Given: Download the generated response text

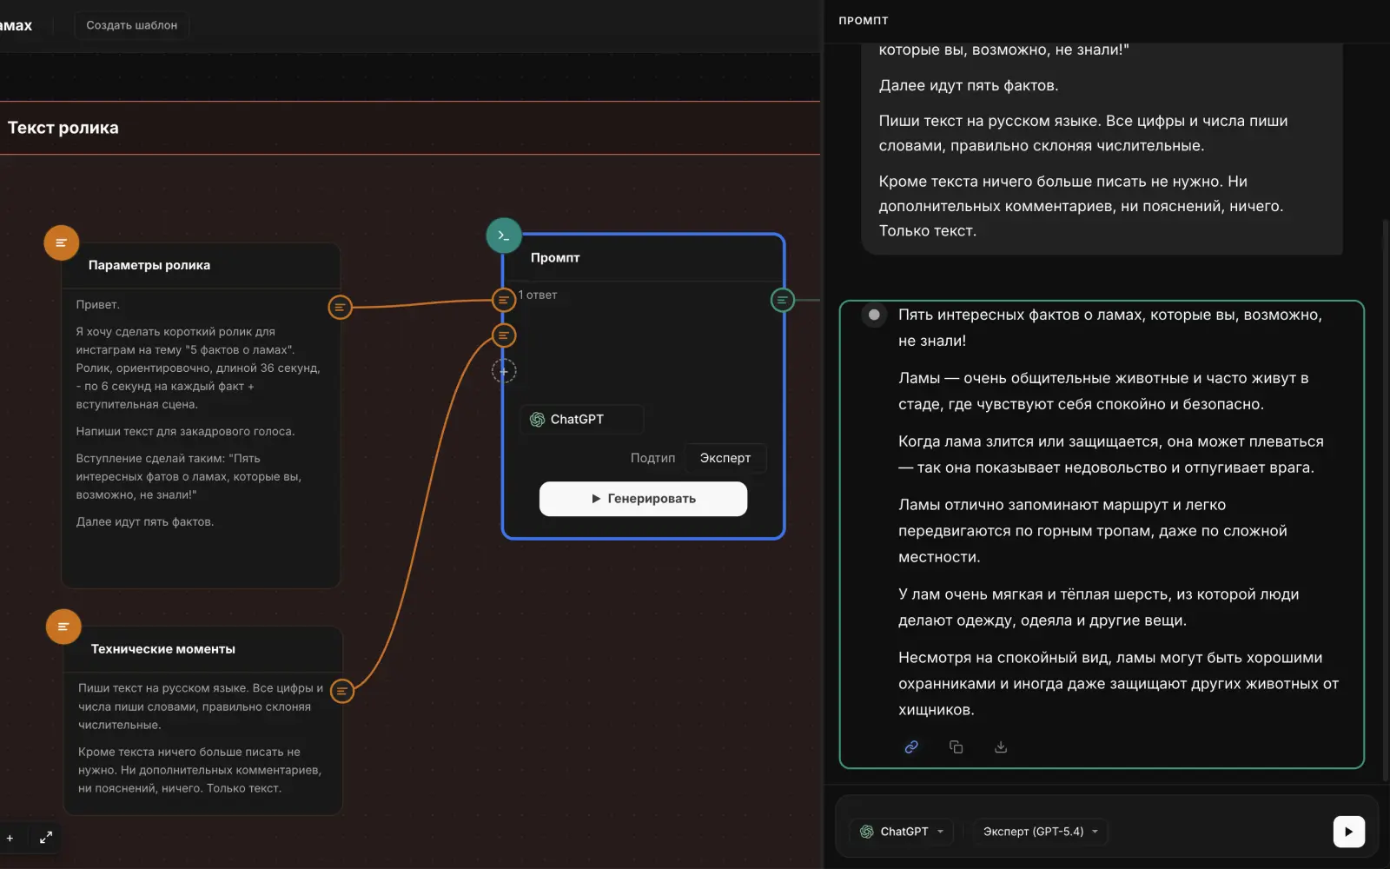Looking at the screenshot, I should [x=1001, y=746].
